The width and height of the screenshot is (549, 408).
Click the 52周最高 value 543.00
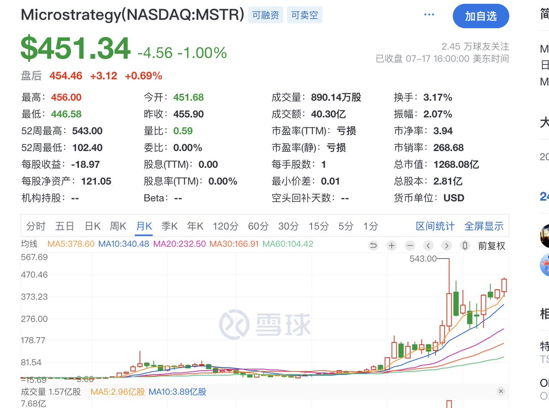(x=87, y=131)
